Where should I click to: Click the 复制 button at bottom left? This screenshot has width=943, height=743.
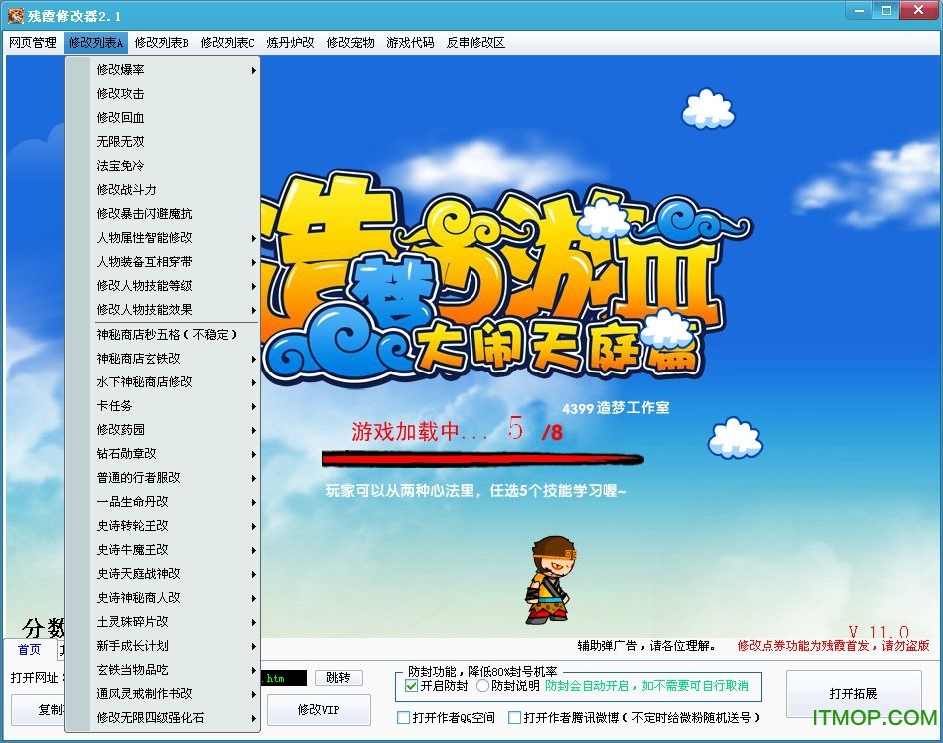(37, 710)
